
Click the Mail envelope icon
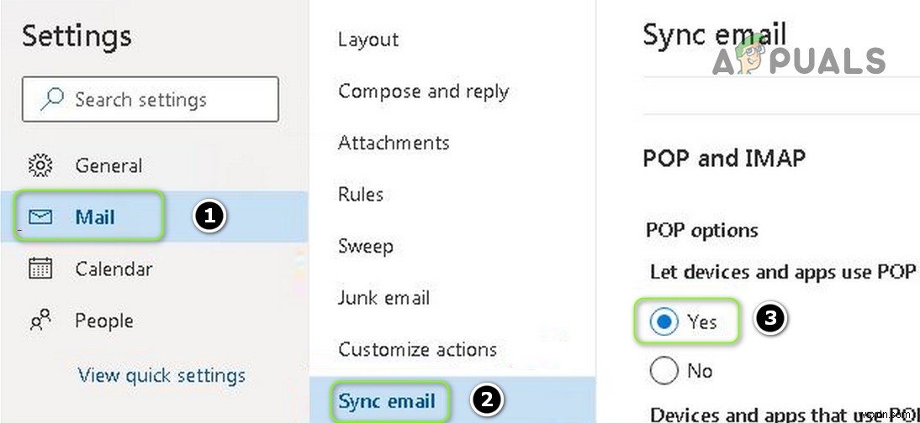[40, 217]
